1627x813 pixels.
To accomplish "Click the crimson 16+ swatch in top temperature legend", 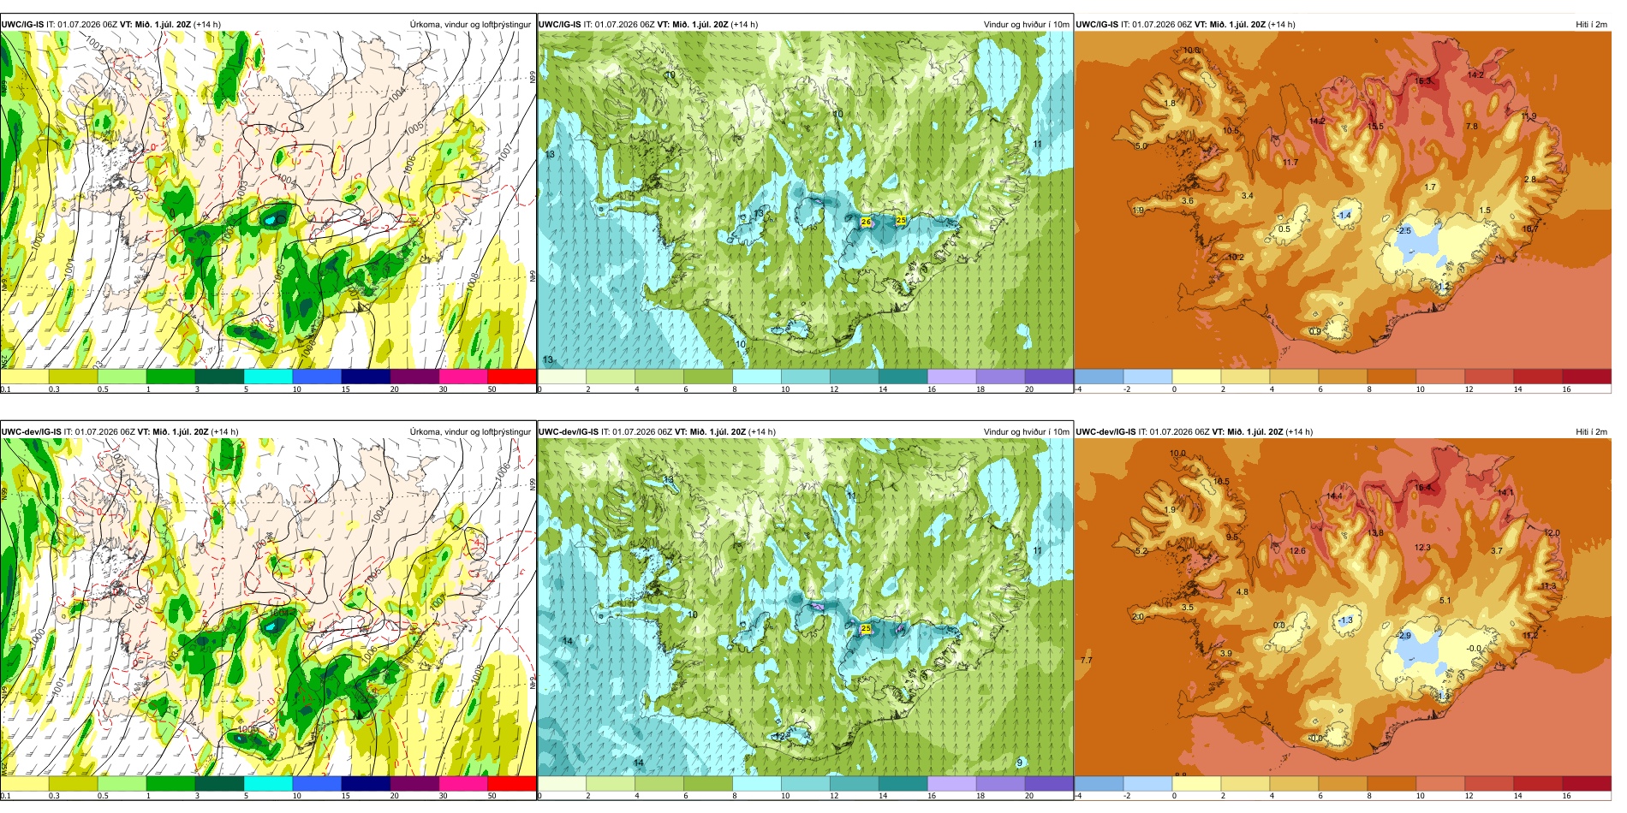I will tap(1587, 377).
